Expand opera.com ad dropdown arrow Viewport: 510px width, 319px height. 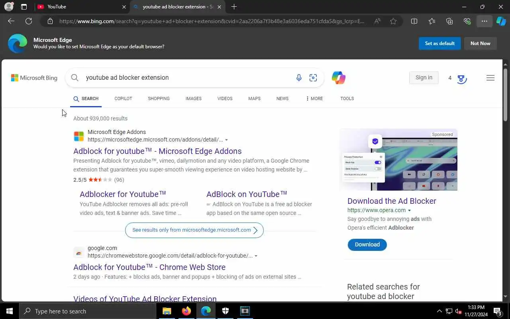pyautogui.click(x=409, y=211)
